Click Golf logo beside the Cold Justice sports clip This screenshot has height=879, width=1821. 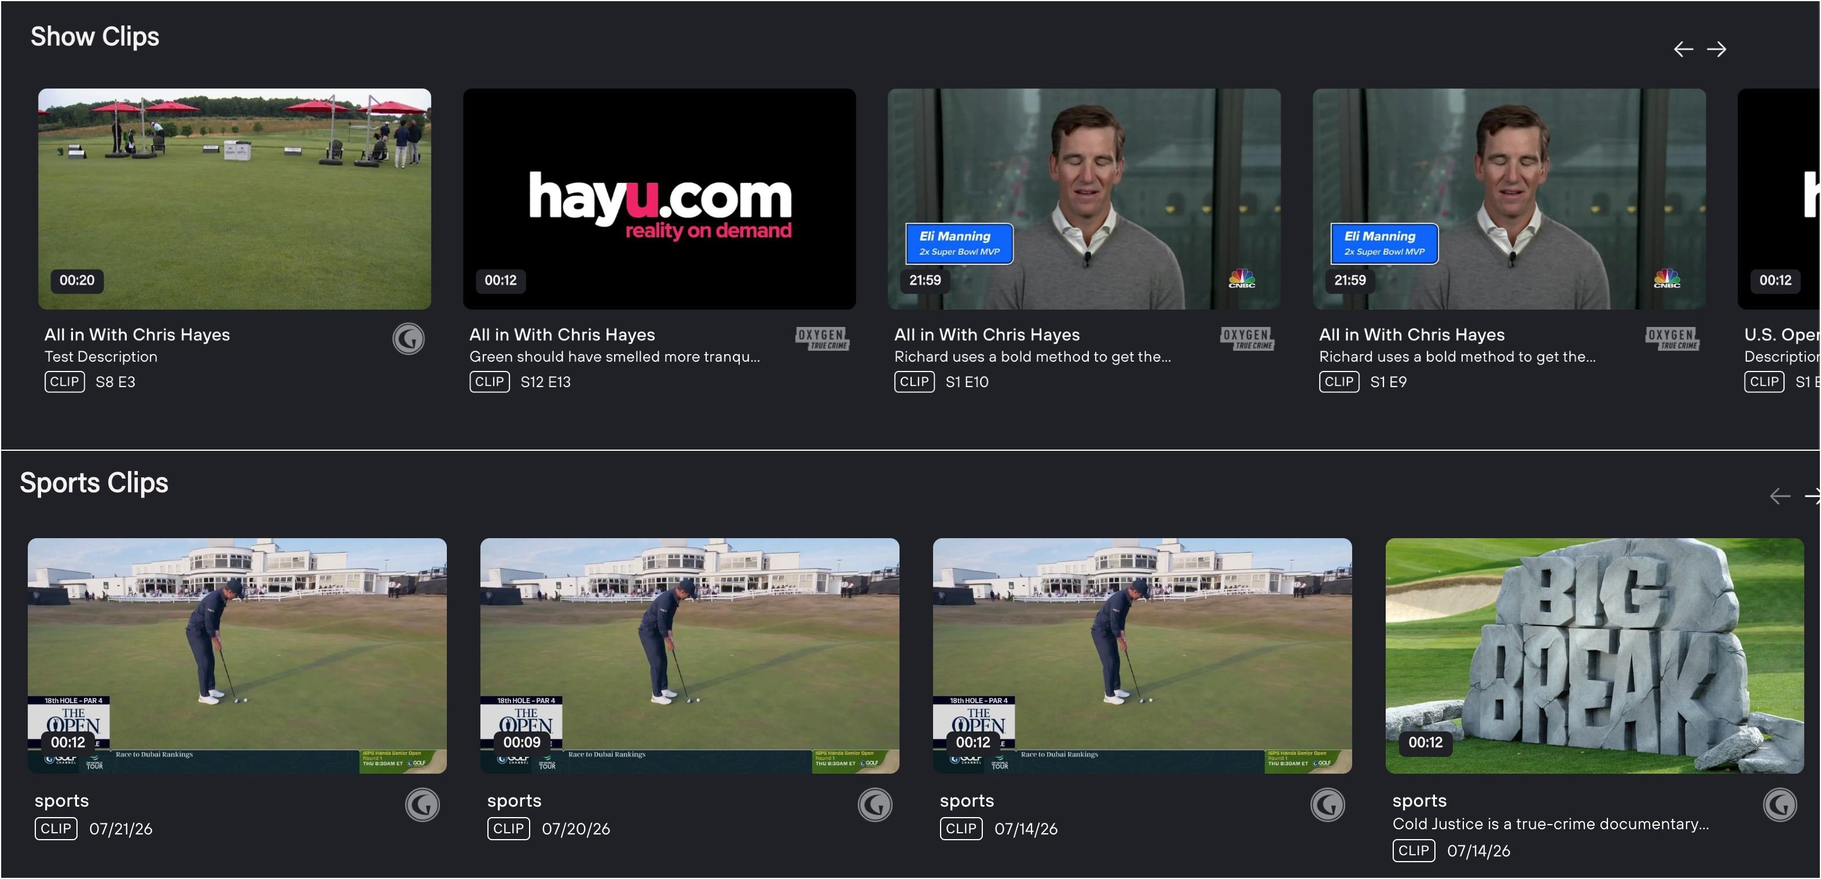click(1780, 805)
